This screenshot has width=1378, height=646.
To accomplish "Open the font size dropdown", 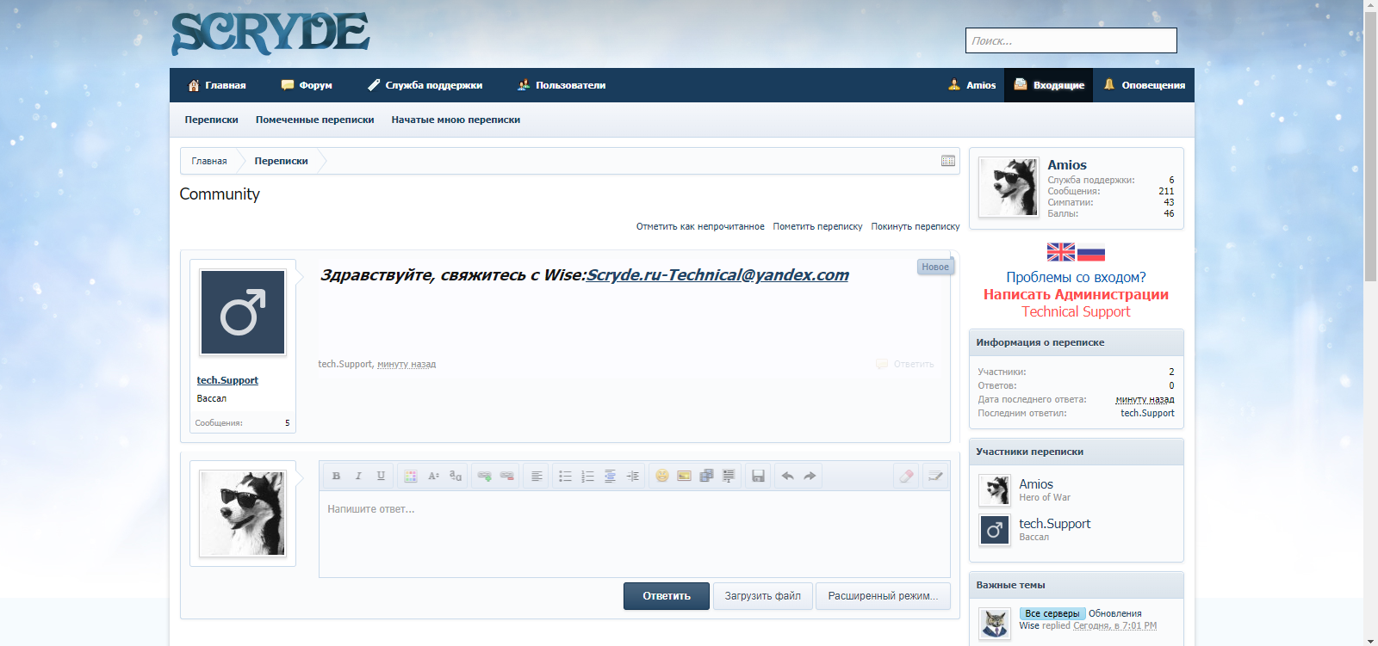I will point(433,476).
